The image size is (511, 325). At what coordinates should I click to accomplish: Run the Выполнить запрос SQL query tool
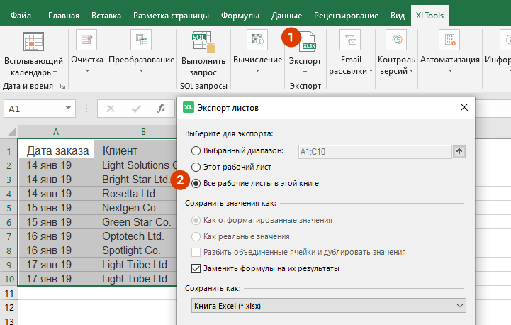(x=203, y=43)
